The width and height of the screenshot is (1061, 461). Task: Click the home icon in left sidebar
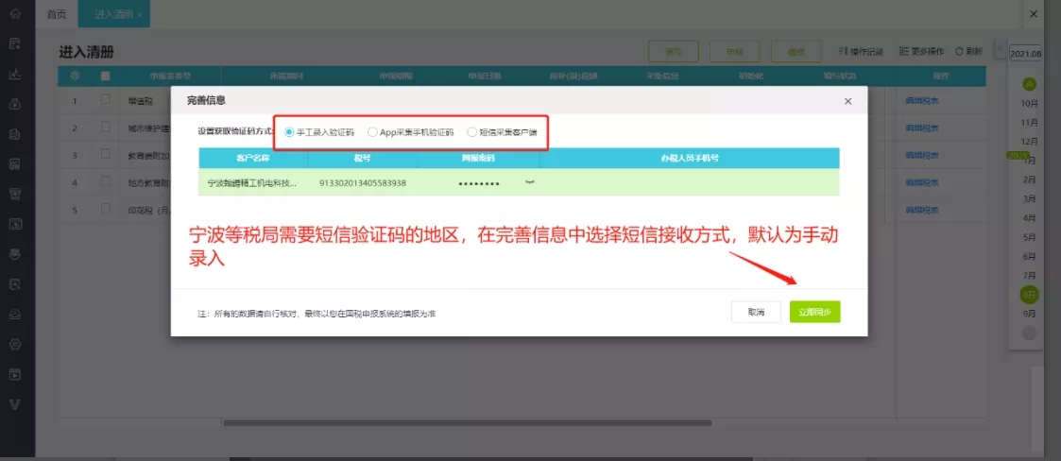15,14
